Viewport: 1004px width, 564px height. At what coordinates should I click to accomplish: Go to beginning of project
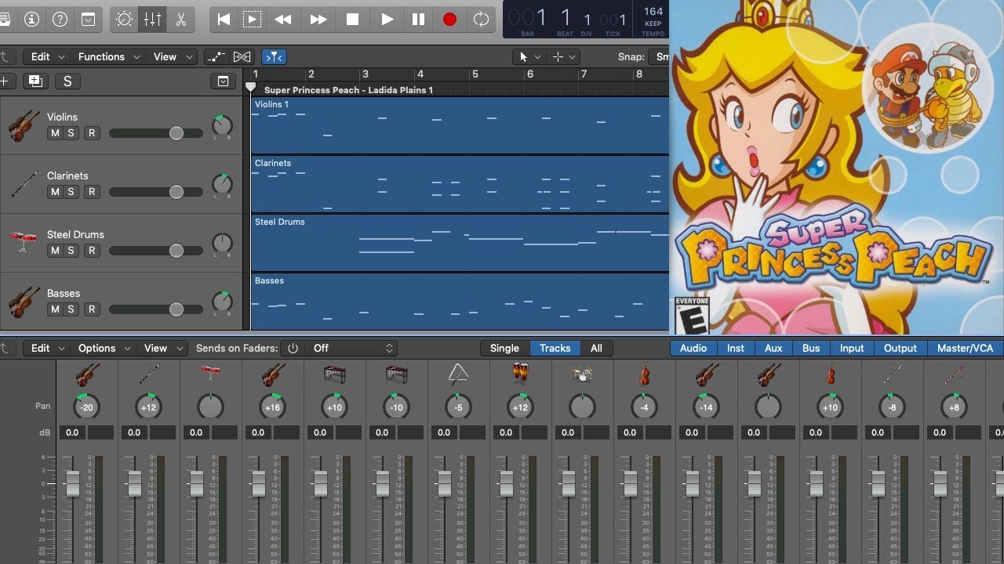point(224,20)
